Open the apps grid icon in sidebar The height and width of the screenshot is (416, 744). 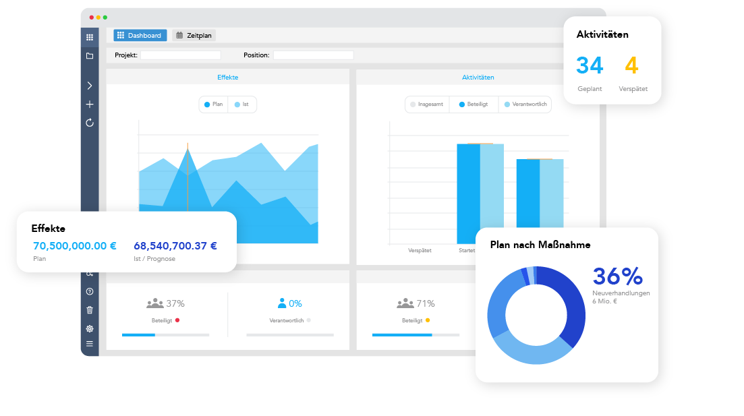pyautogui.click(x=90, y=37)
